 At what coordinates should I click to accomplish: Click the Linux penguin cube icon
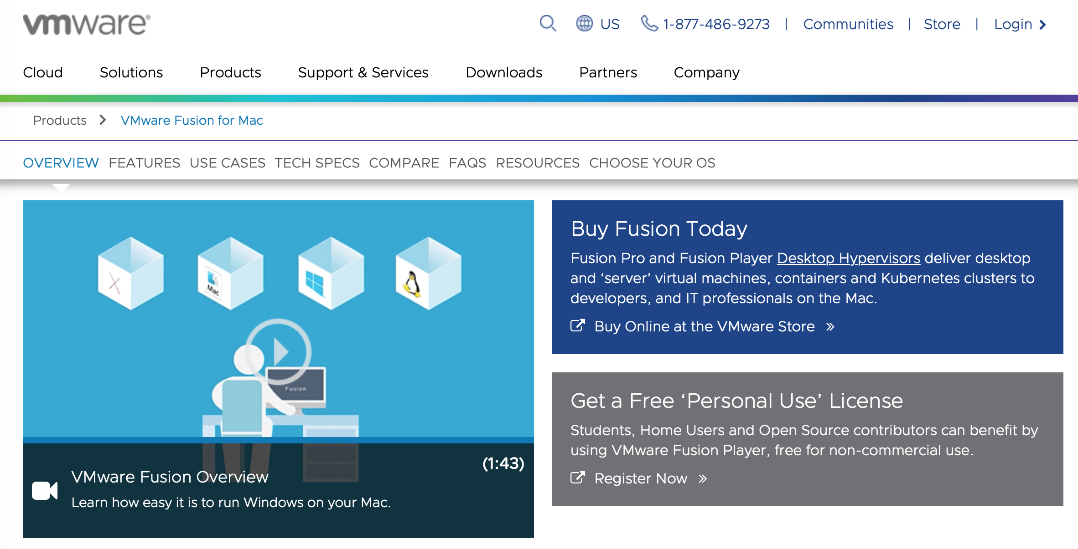tap(429, 273)
